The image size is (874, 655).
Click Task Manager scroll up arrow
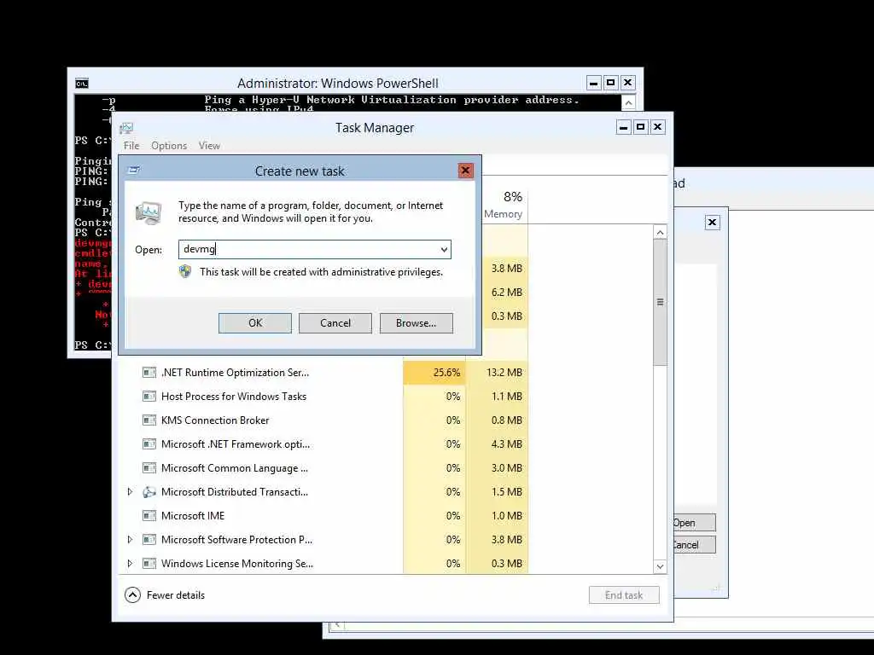point(660,232)
